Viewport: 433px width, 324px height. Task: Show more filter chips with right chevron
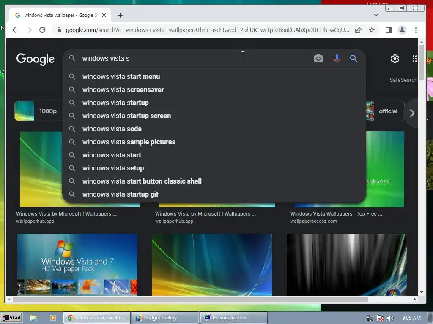coord(412,113)
